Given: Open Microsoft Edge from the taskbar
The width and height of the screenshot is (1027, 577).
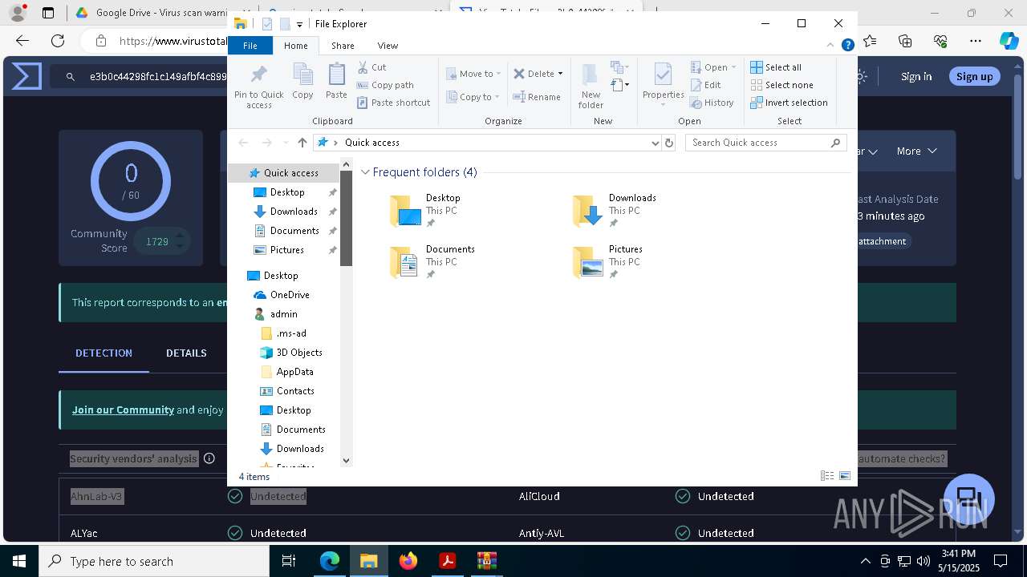Looking at the screenshot, I should (x=330, y=561).
